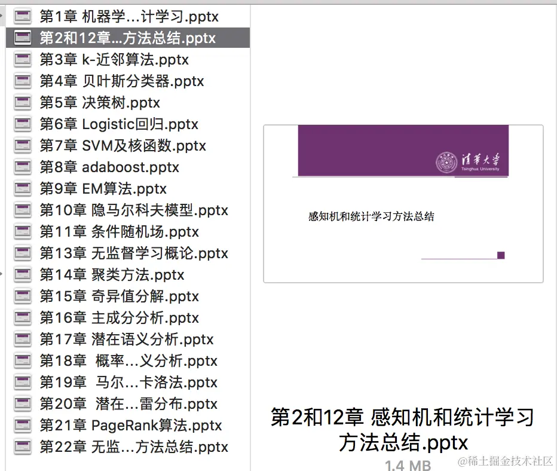Click the file icon beside 第2和12章…方法总结.pptx
The height and width of the screenshot is (471, 557).
[22, 38]
